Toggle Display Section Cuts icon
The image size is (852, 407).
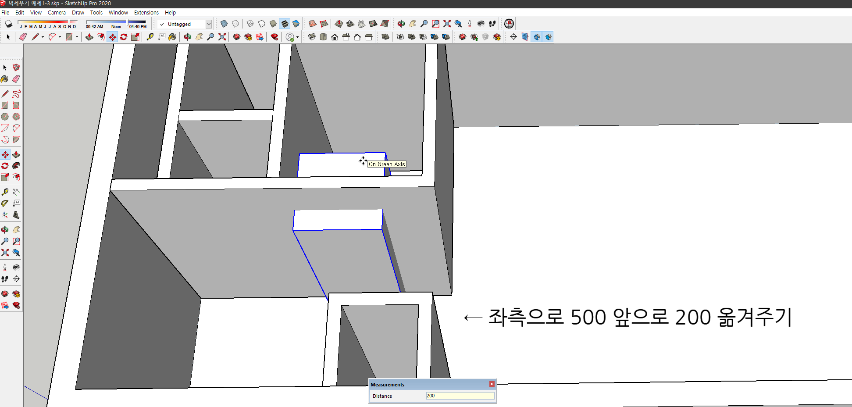(x=537, y=37)
